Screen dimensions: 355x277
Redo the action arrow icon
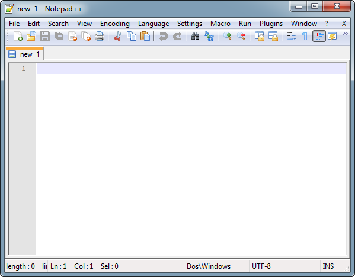coord(177,36)
